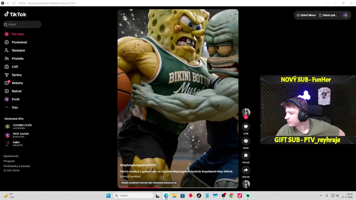Click the TikTok logo in sidebar
Screen dimensions: 356x200
click(x=15, y=14)
